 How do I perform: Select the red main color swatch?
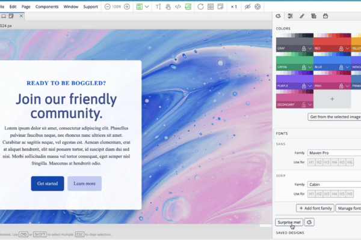point(332,41)
